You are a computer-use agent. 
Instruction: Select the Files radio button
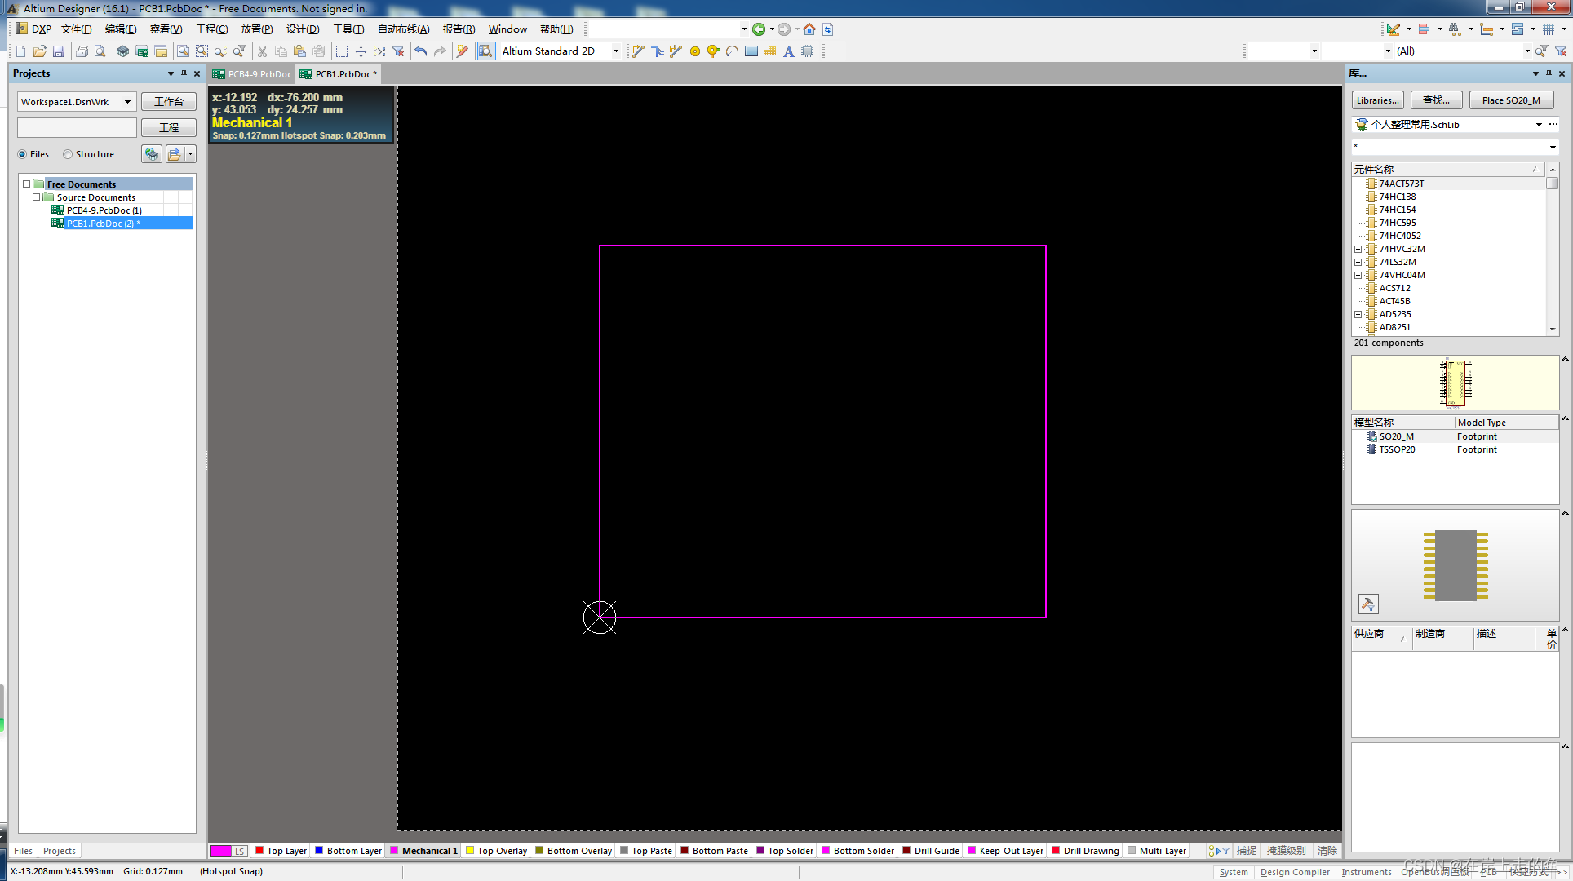pyautogui.click(x=23, y=154)
